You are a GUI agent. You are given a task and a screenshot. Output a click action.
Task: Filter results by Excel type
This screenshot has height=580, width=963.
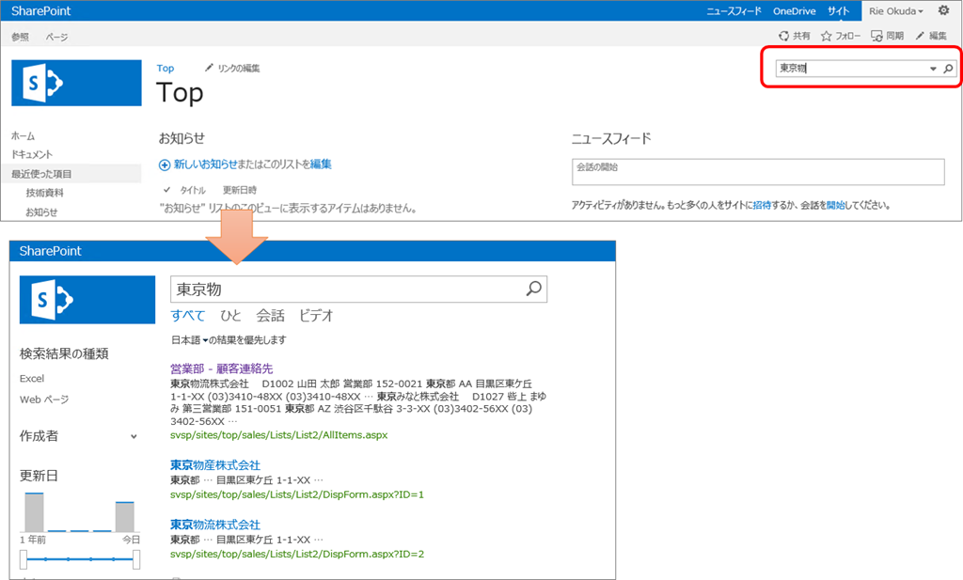coord(32,379)
